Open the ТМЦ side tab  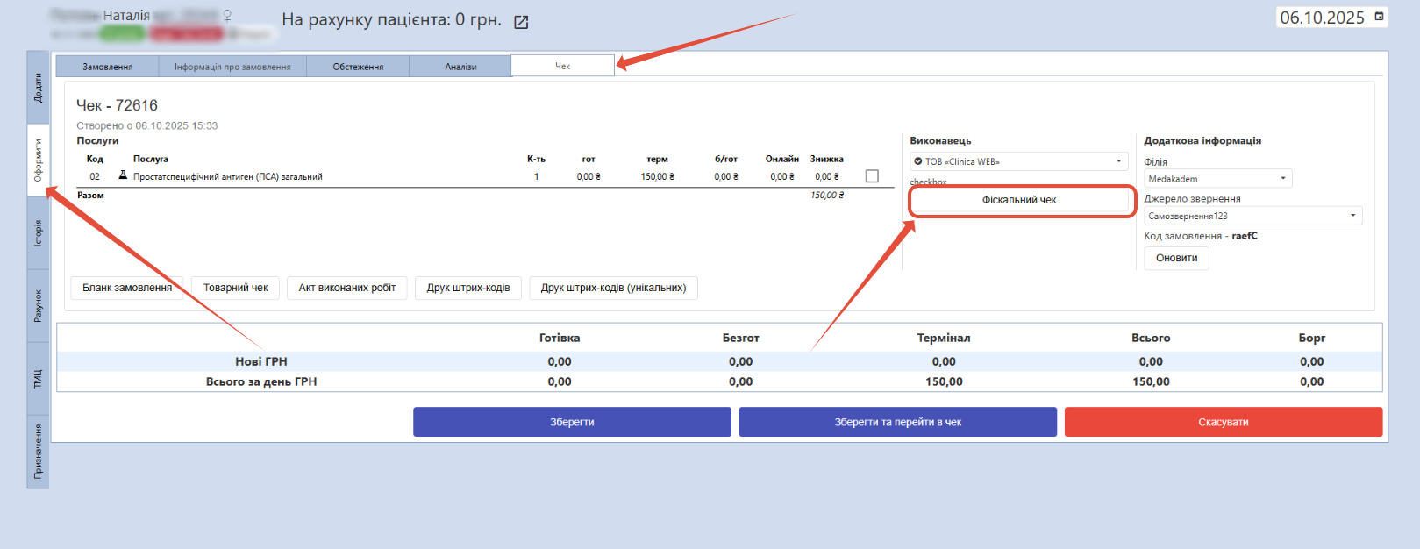38,378
